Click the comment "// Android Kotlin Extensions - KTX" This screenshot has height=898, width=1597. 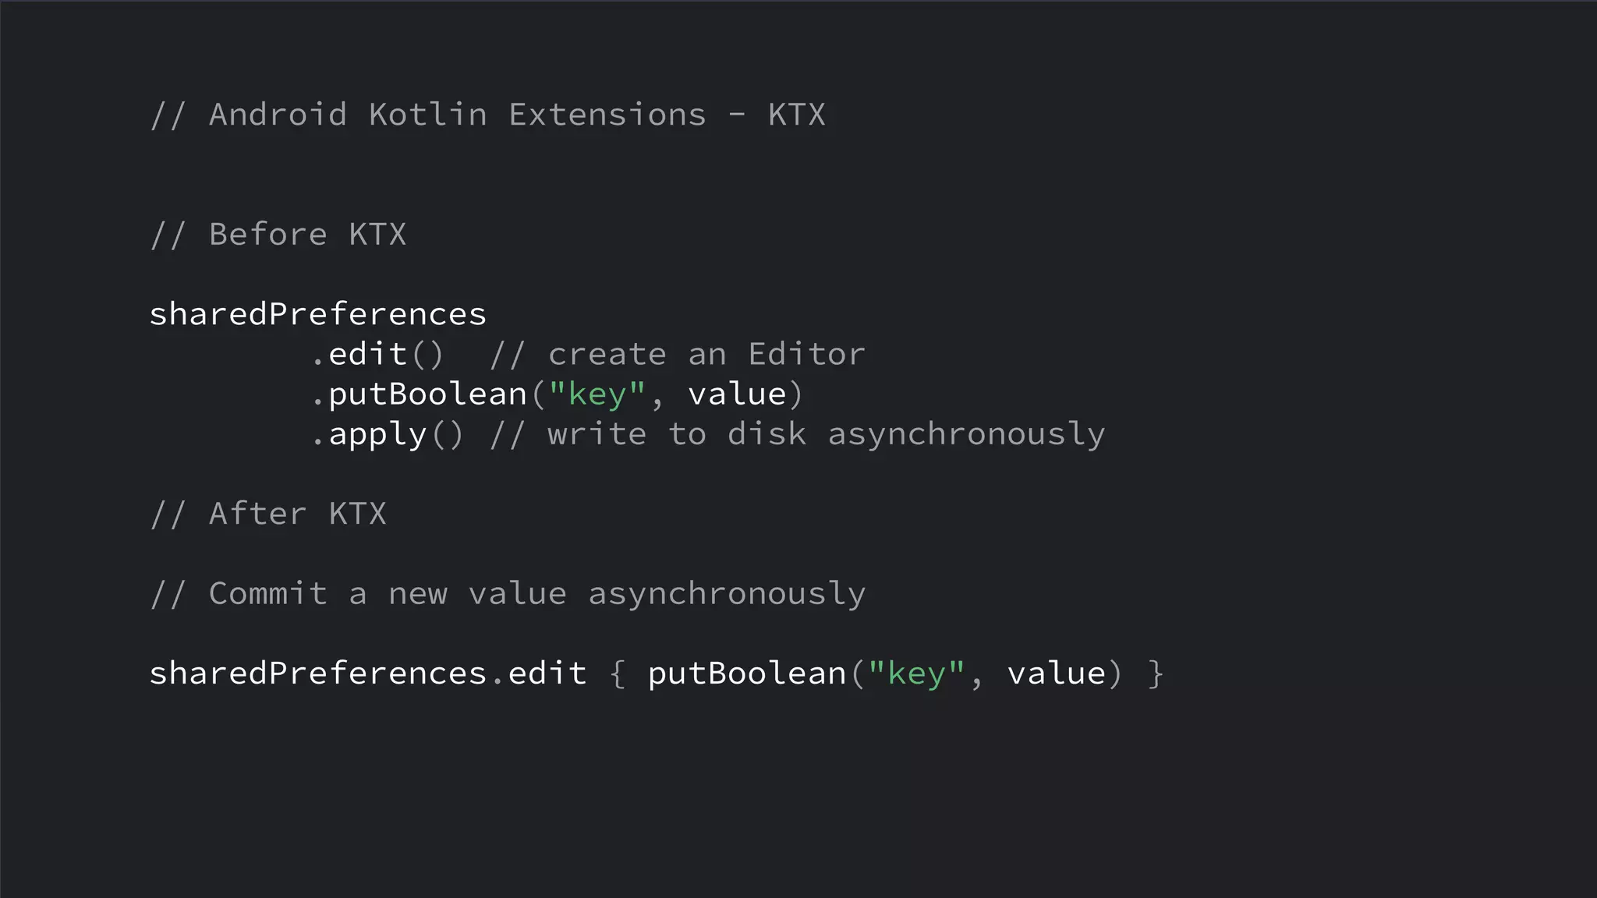488,115
